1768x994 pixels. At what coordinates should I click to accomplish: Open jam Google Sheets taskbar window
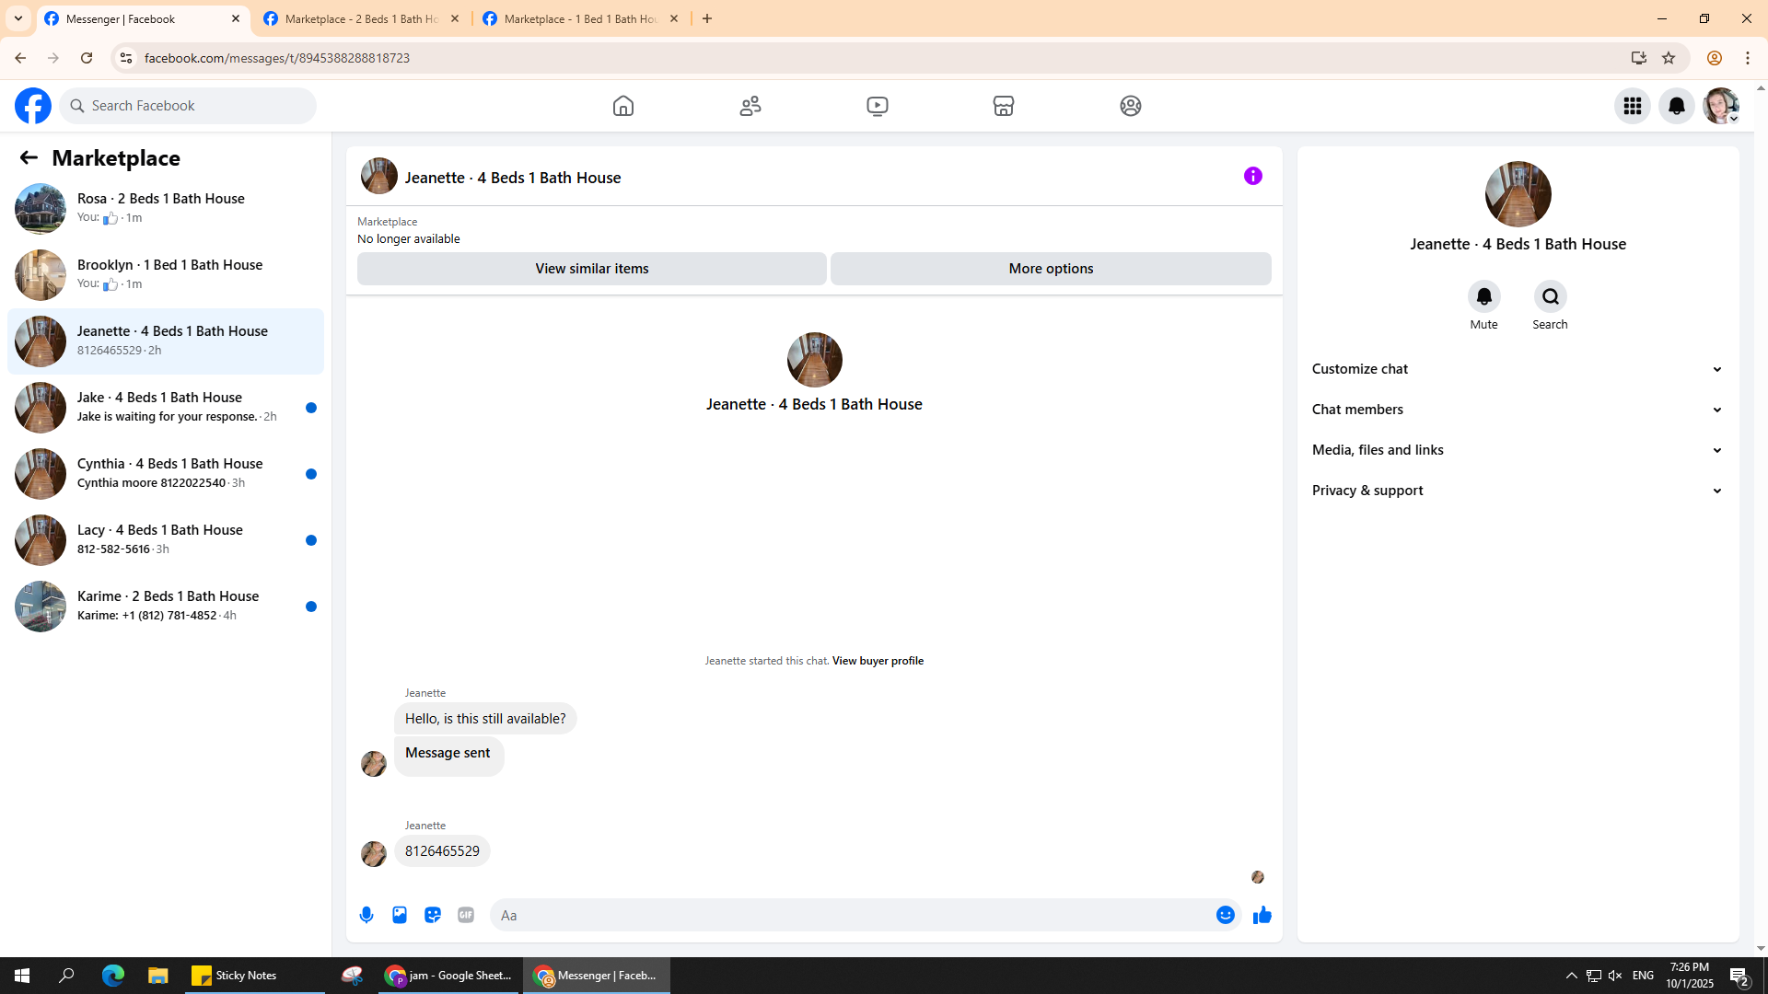click(449, 976)
